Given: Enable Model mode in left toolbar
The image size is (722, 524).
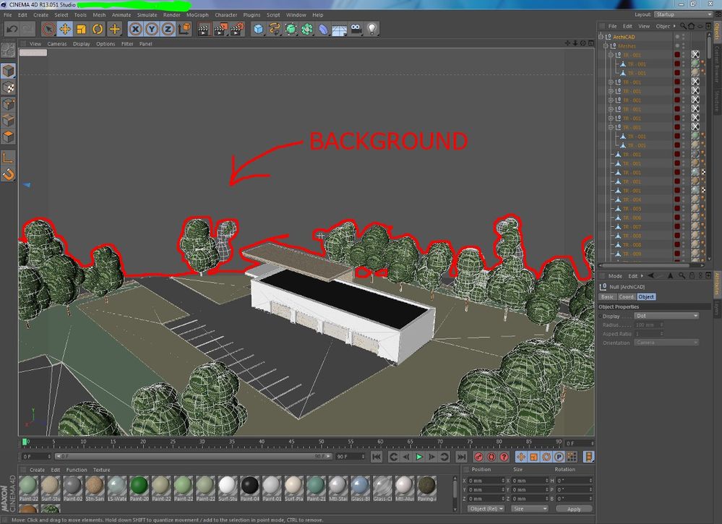Looking at the screenshot, I should tap(8, 70).
